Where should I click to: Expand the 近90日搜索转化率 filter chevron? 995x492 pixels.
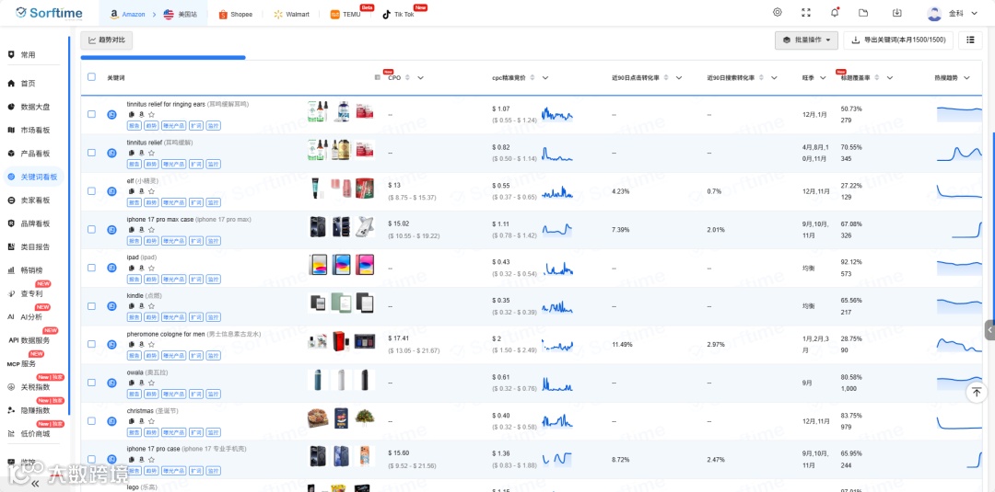pos(774,77)
